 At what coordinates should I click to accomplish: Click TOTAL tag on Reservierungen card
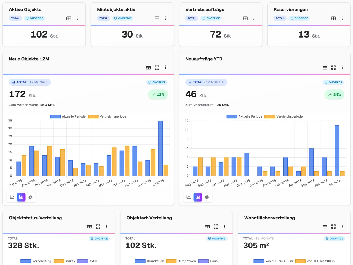coord(280,18)
